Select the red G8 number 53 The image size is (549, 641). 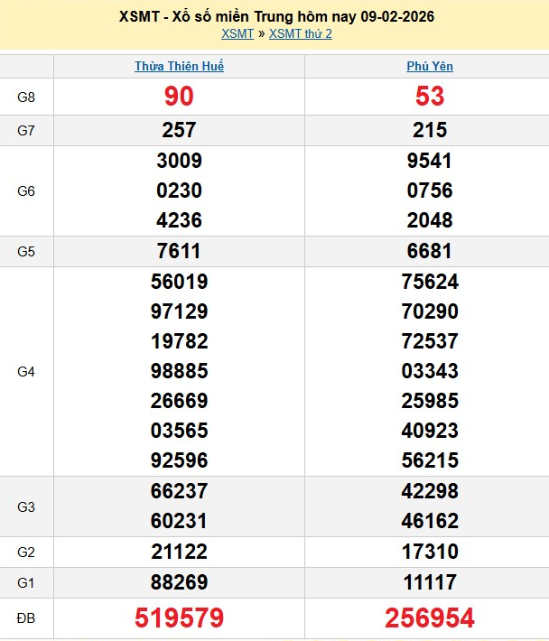tap(430, 97)
